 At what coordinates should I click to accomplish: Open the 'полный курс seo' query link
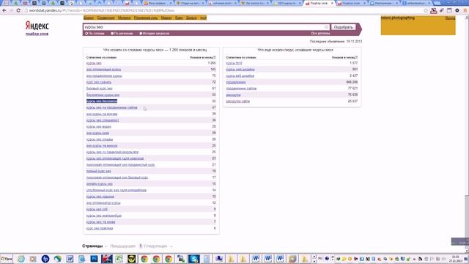[99, 171]
